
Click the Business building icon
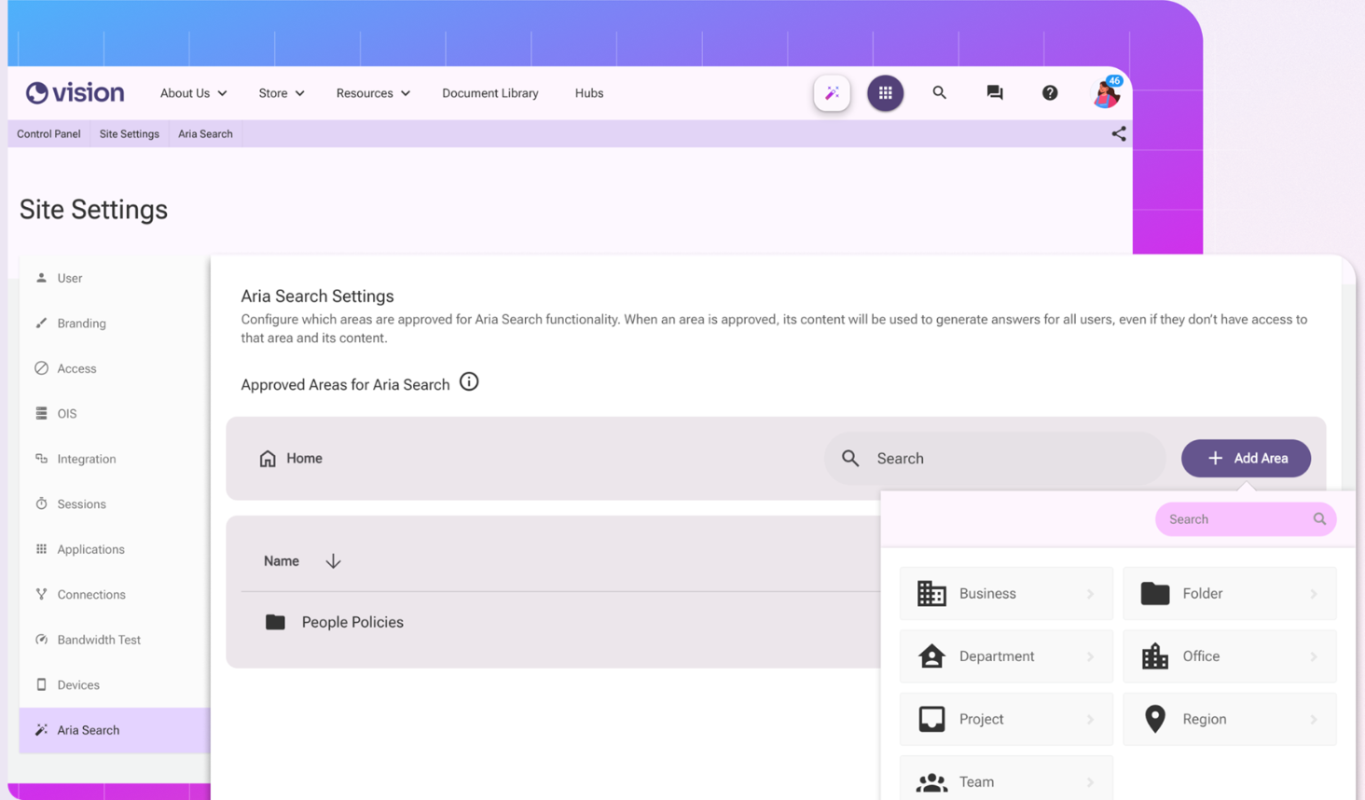coord(931,594)
